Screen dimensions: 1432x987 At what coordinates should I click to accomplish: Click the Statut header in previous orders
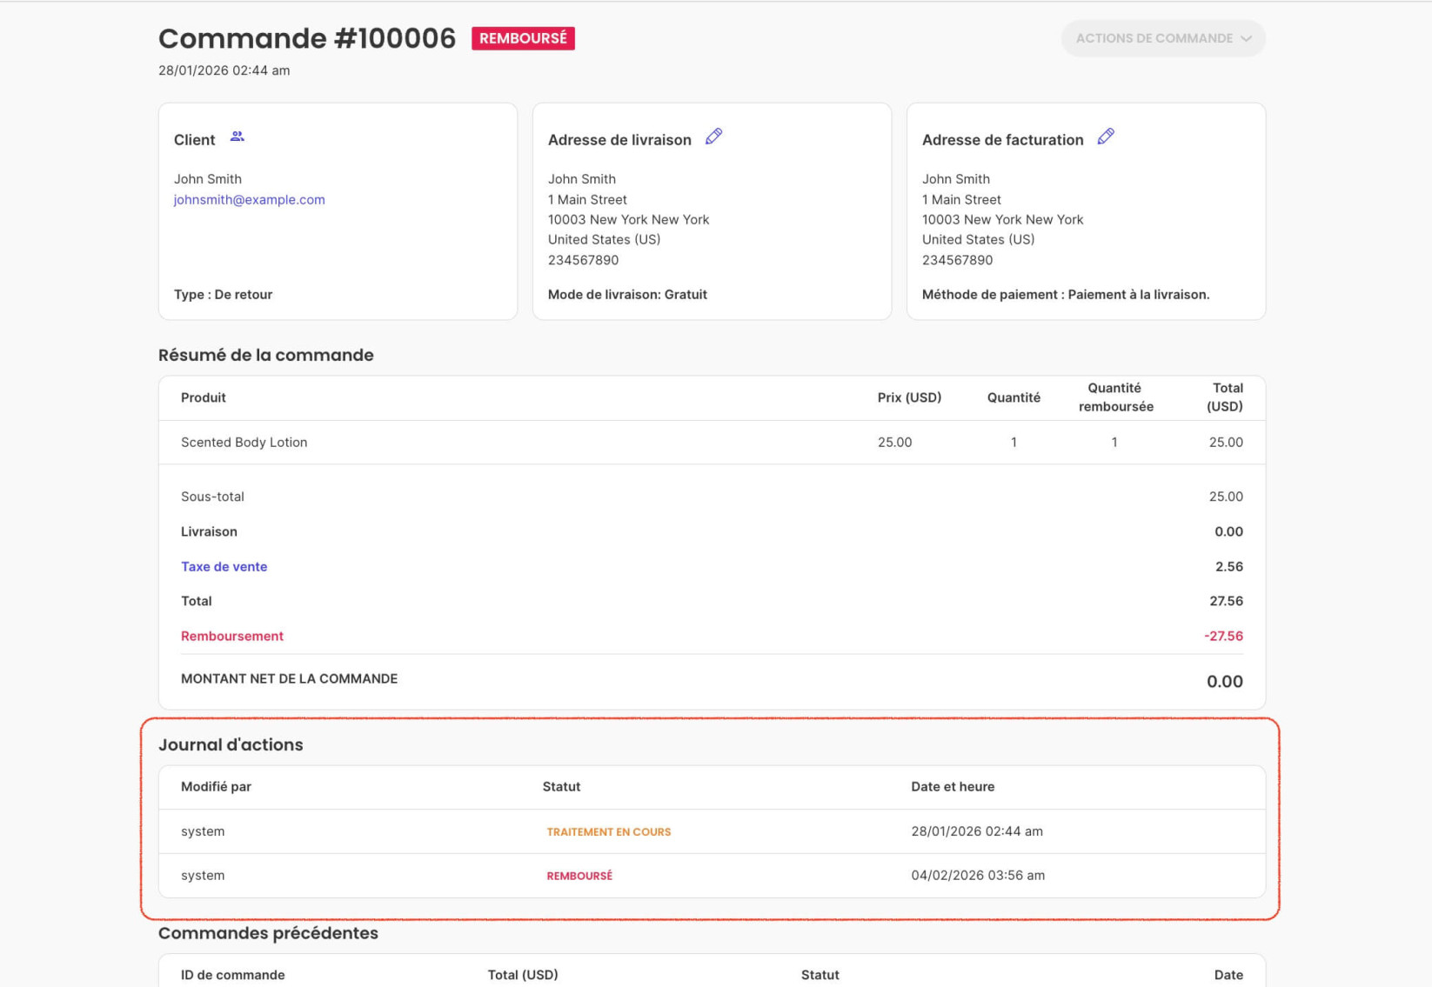(x=820, y=975)
